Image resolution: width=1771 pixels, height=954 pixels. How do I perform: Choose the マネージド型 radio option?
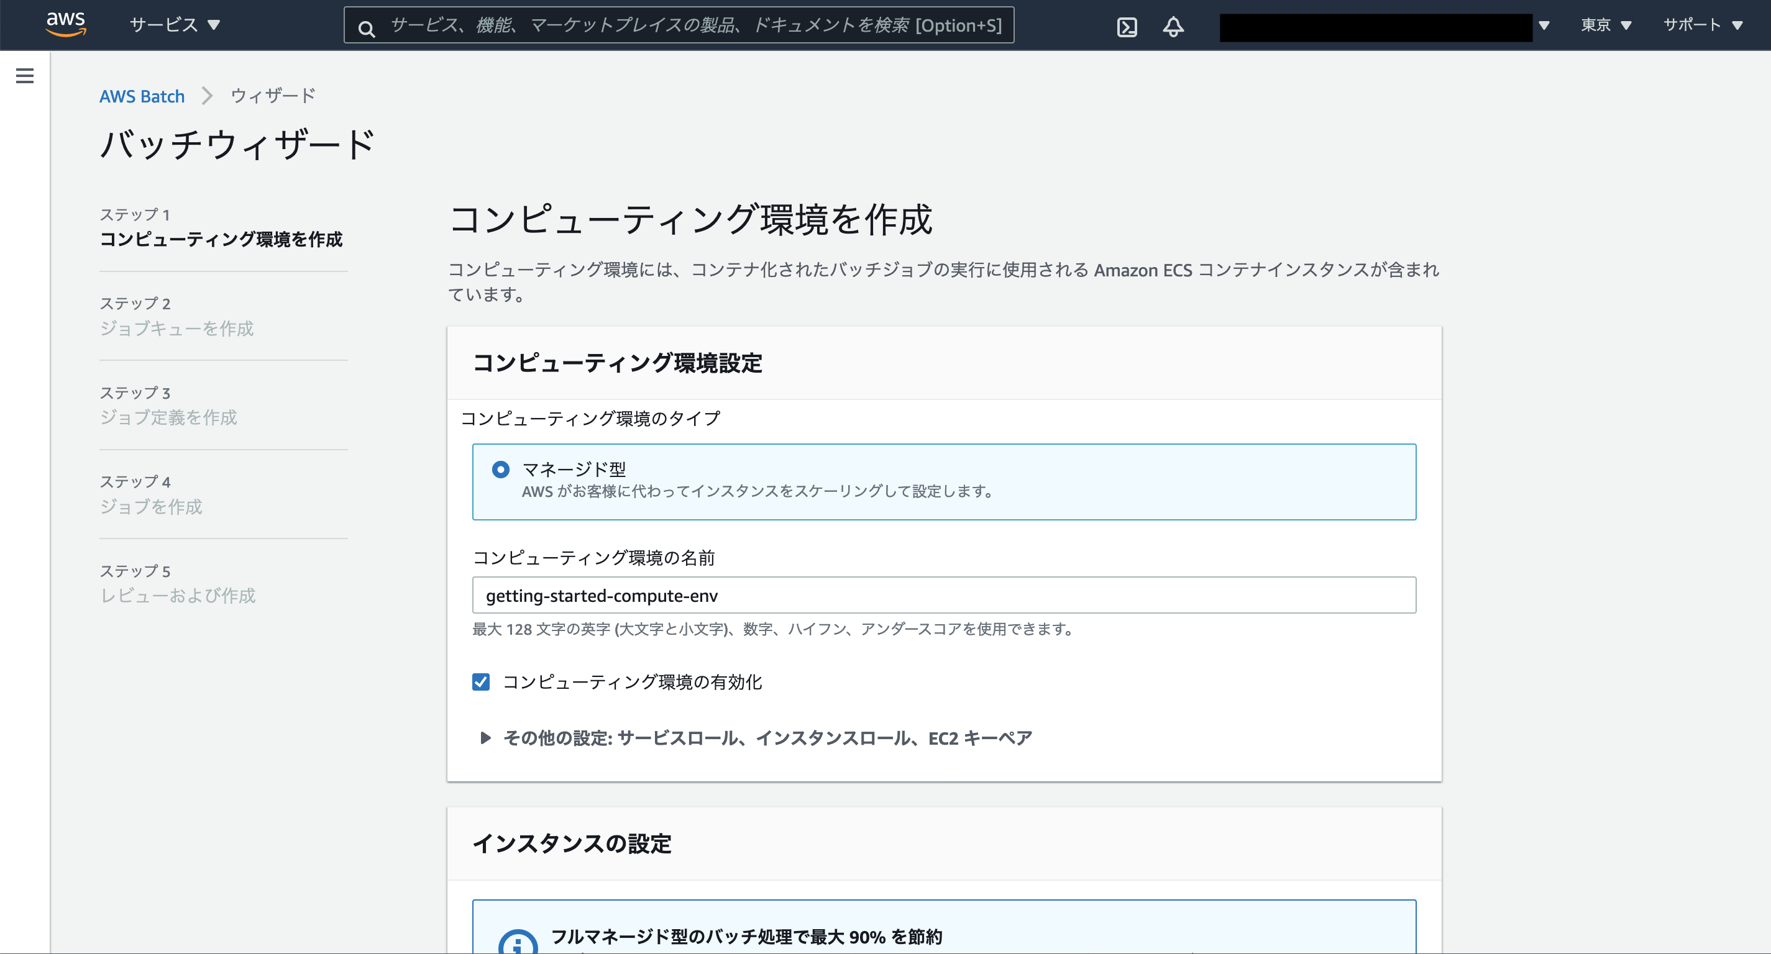500,470
